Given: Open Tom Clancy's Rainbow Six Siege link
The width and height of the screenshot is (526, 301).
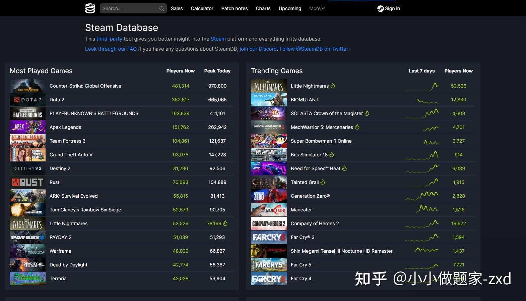Looking at the screenshot, I should (85, 210).
